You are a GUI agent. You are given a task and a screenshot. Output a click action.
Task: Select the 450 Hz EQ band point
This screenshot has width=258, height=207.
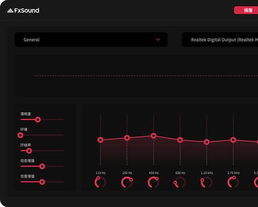pos(154,136)
